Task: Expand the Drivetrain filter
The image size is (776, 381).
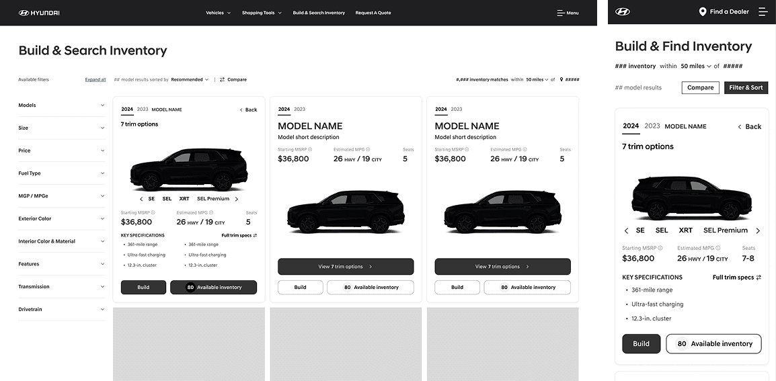Action: 62,310
